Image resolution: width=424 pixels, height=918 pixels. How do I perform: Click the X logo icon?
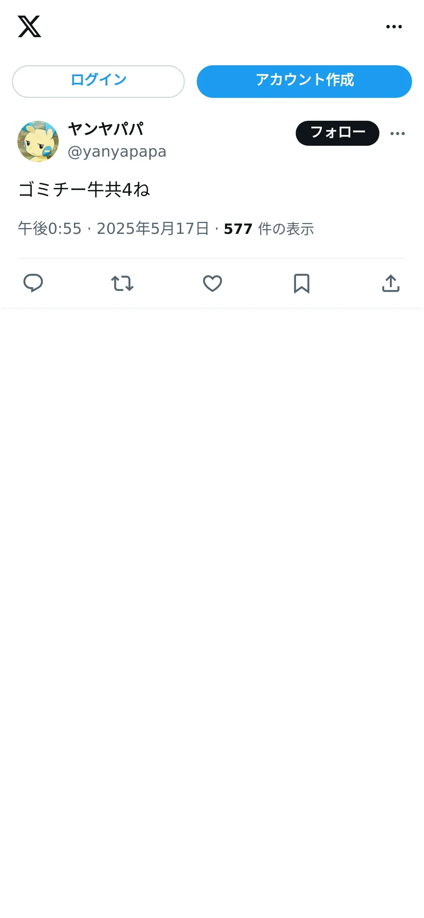29,26
